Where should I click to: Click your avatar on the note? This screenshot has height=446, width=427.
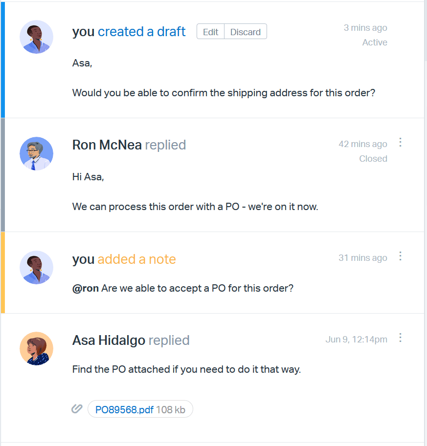[36, 267]
